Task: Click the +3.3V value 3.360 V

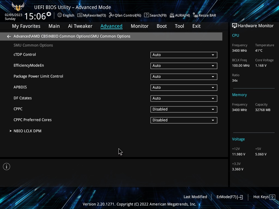Action: (x=238, y=169)
